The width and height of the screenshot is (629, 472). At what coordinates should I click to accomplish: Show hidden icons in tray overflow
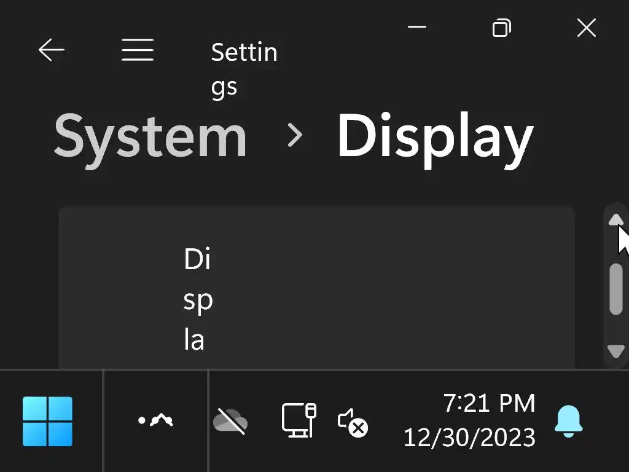(x=155, y=420)
